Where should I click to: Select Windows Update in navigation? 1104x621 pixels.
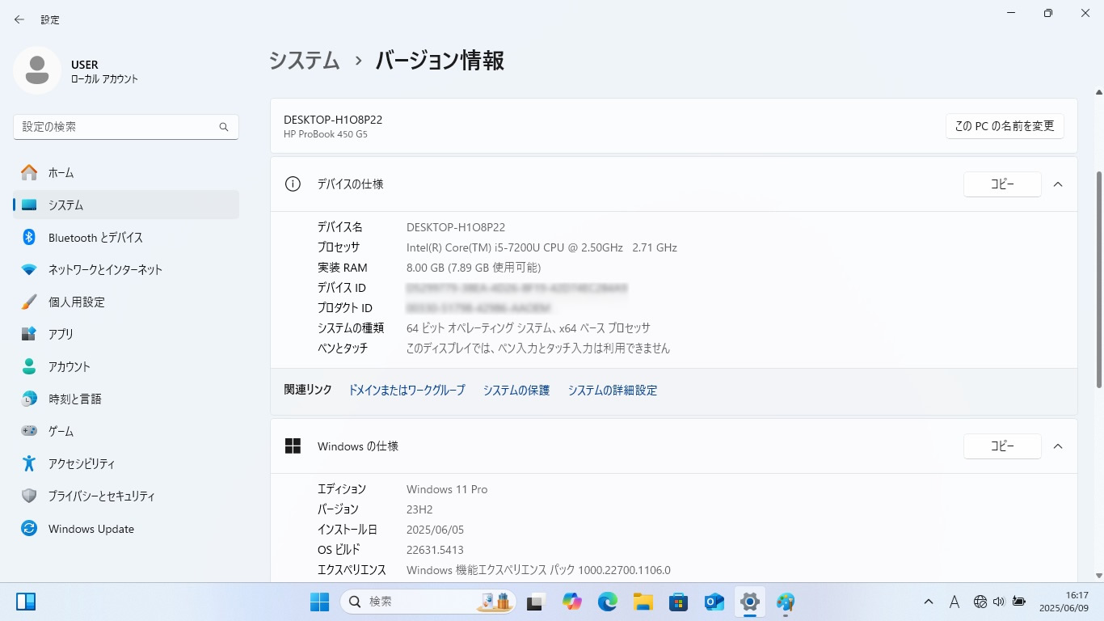coord(126,528)
